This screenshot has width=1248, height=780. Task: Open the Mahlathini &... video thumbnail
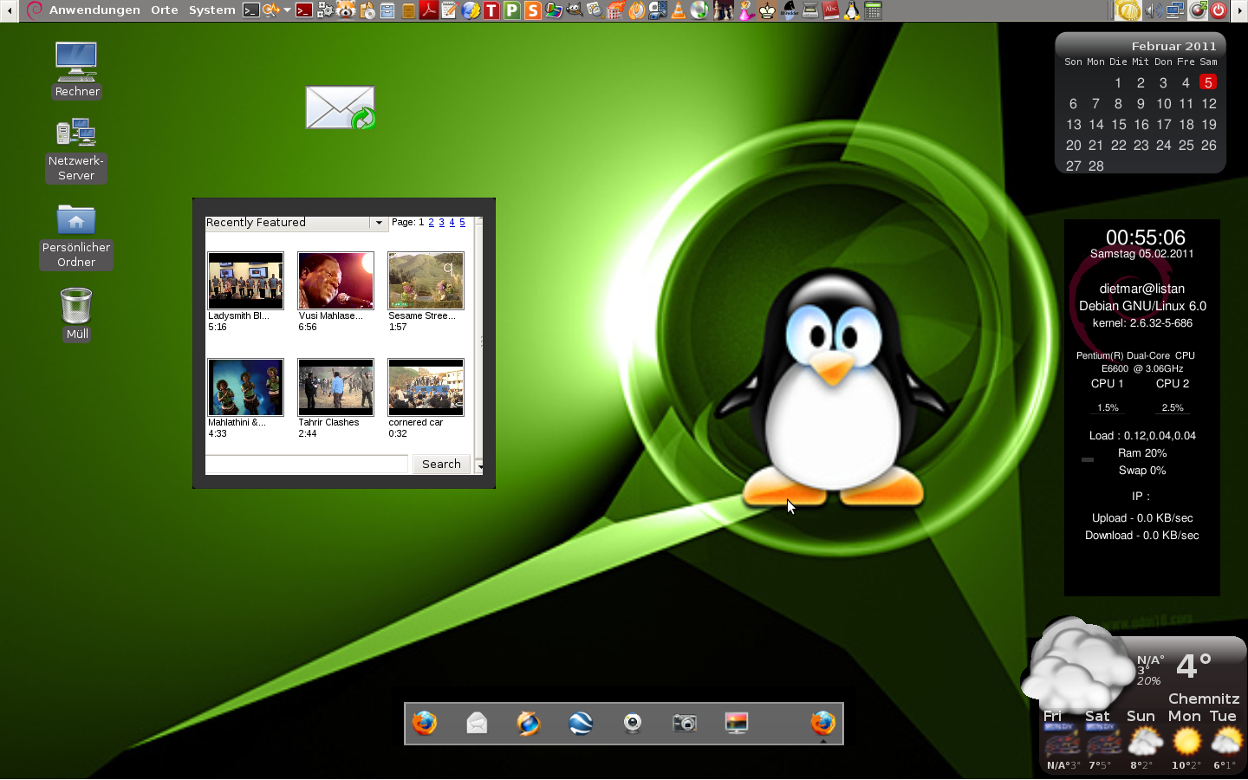tap(246, 387)
